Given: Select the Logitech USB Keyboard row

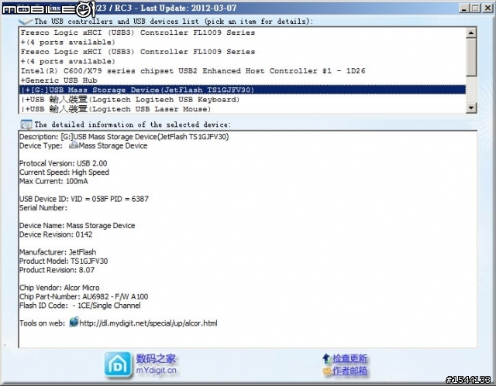Looking at the screenshot, I should pyautogui.click(x=242, y=100).
